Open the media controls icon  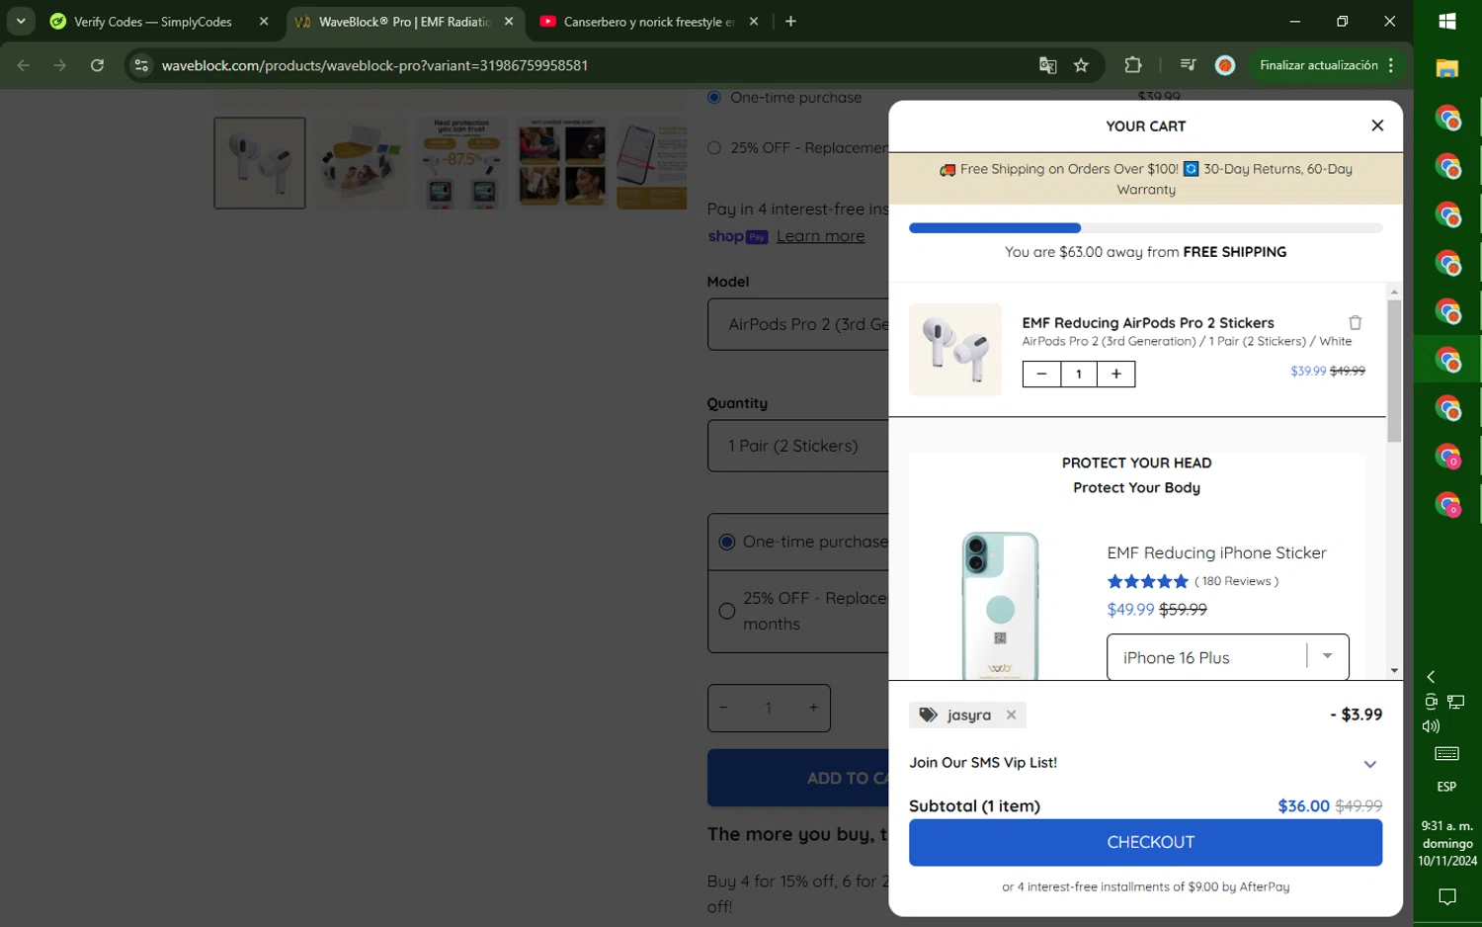[x=1188, y=65]
